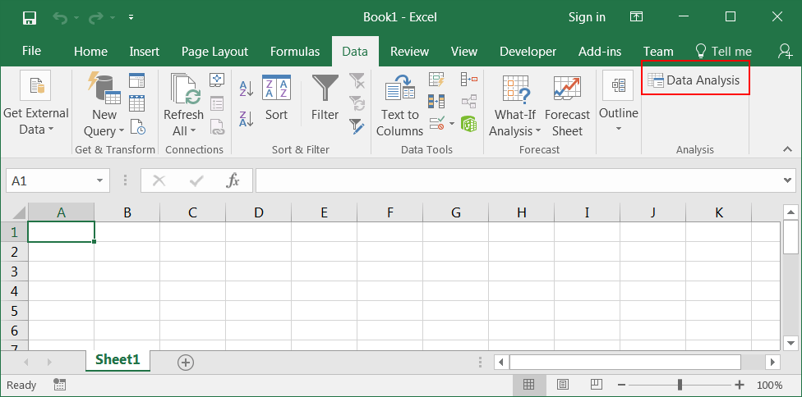
Task: Select row 3 header
Action: coord(14,271)
